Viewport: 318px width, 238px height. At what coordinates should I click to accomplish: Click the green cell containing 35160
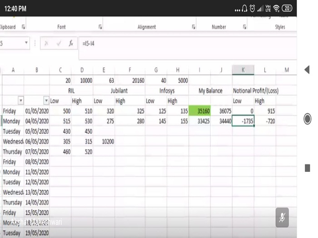[x=199, y=111]
